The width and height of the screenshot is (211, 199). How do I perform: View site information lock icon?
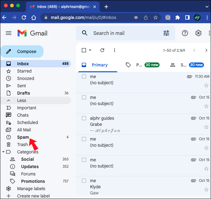tap(46, 17)
